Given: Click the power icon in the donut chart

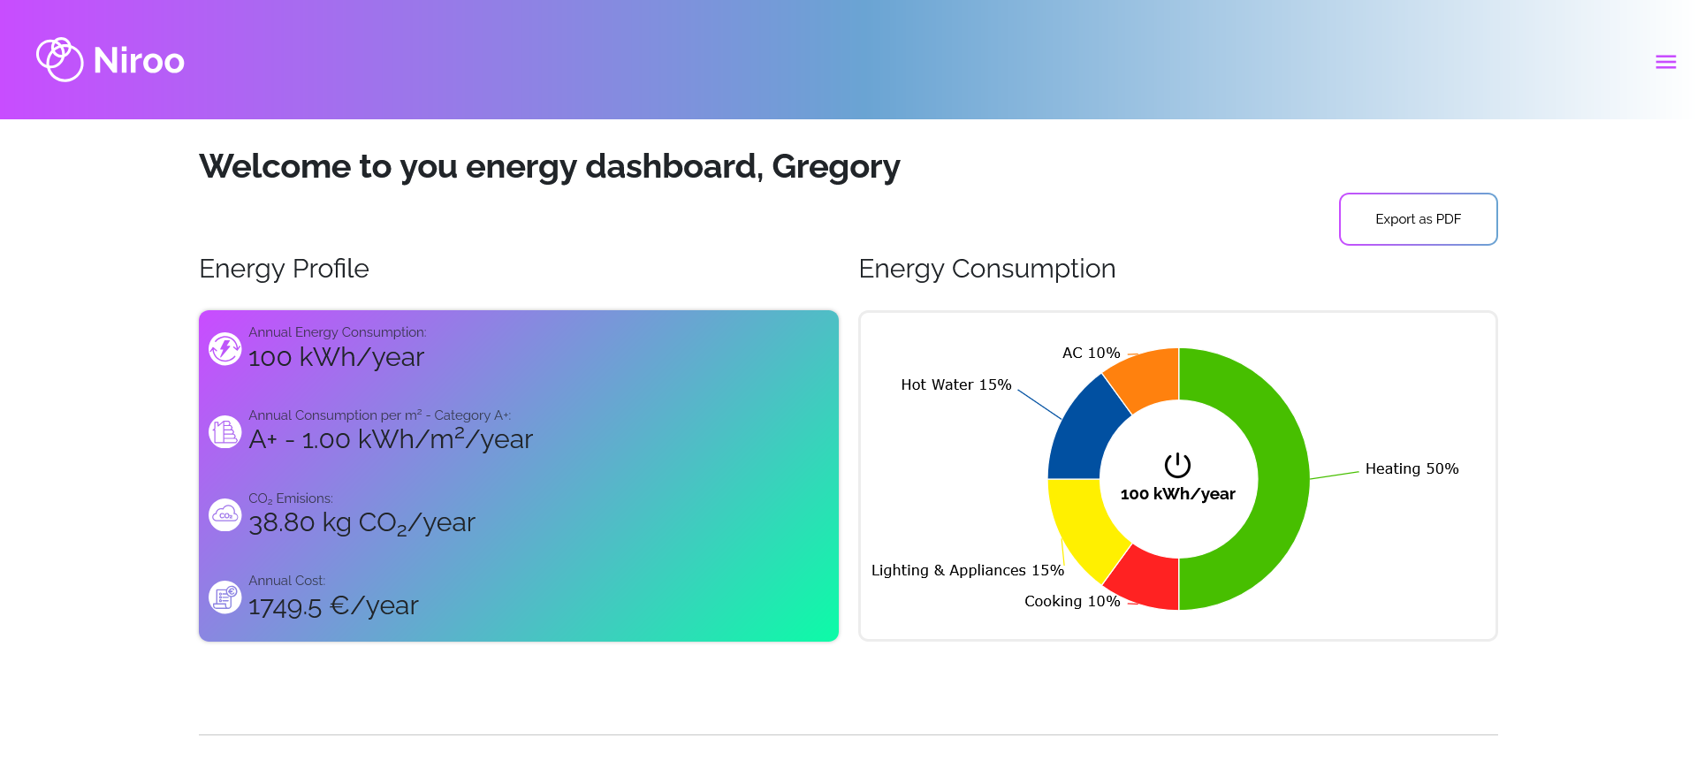Looking at the screenshot, I should click(1177, 465).
